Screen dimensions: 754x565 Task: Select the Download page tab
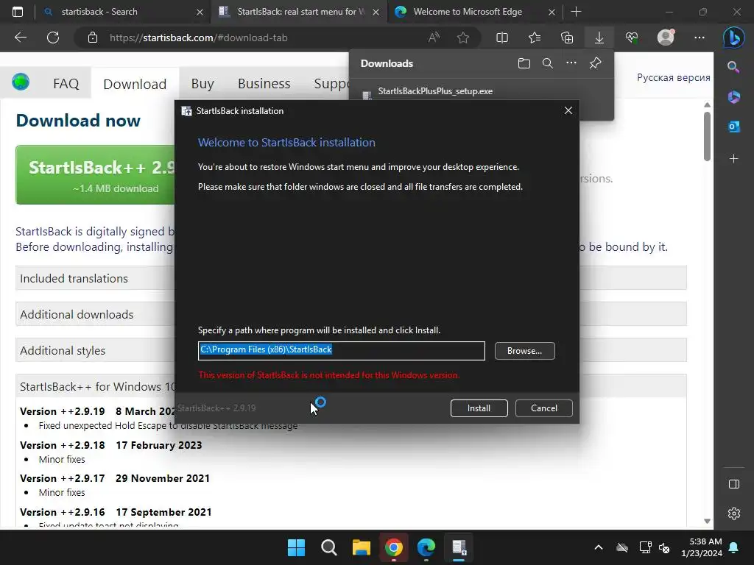pos(135,84)
